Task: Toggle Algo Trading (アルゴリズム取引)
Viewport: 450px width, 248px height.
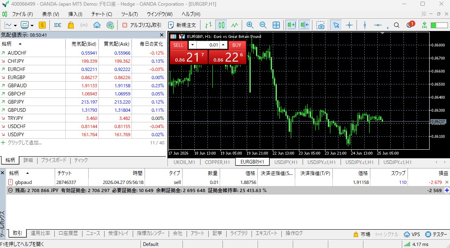Action: click(142, 25)
